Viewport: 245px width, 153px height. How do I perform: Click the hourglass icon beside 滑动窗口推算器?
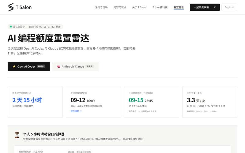(x=17, y=135)
